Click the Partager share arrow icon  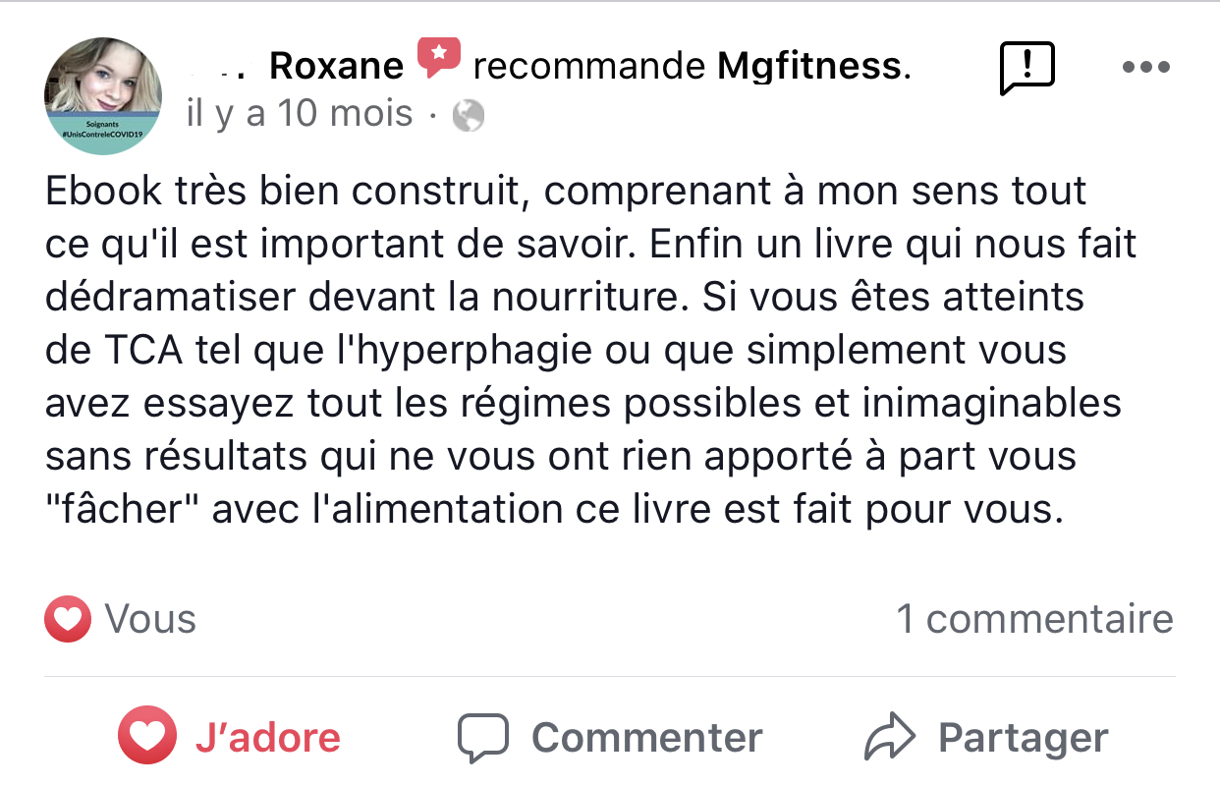click(890, 738)
